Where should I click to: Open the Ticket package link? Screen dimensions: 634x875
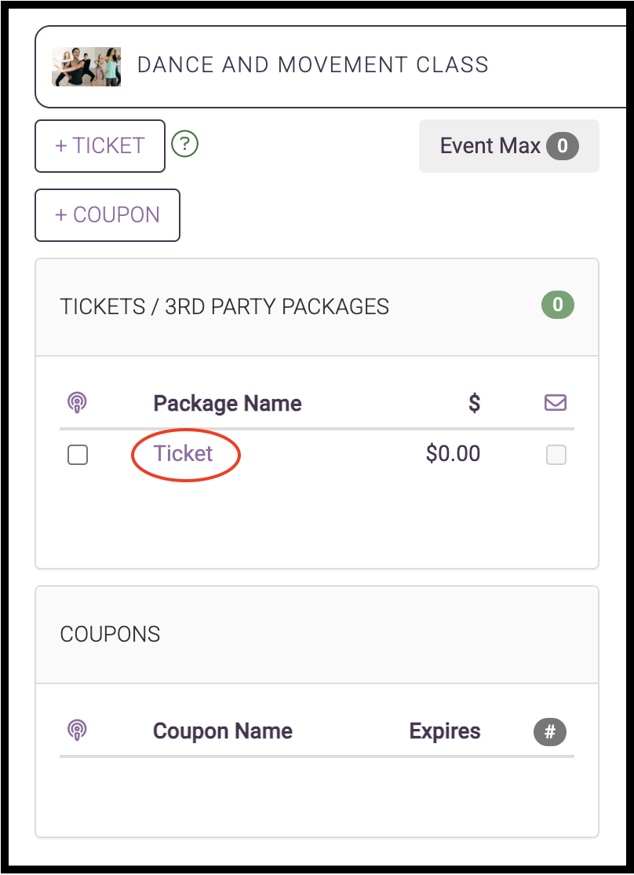click(184, 453)
